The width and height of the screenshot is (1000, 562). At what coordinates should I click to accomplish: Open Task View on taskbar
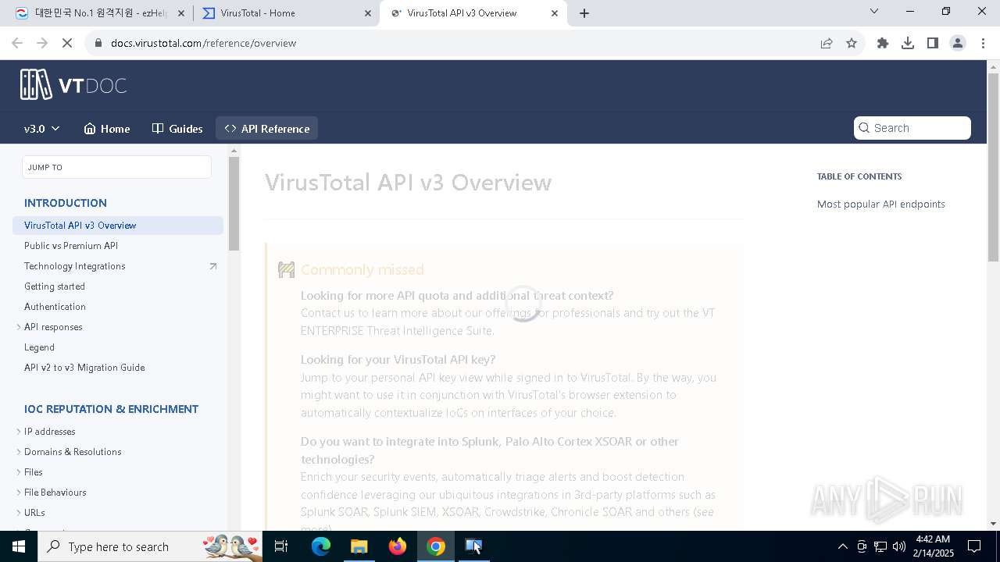(281, 546)
